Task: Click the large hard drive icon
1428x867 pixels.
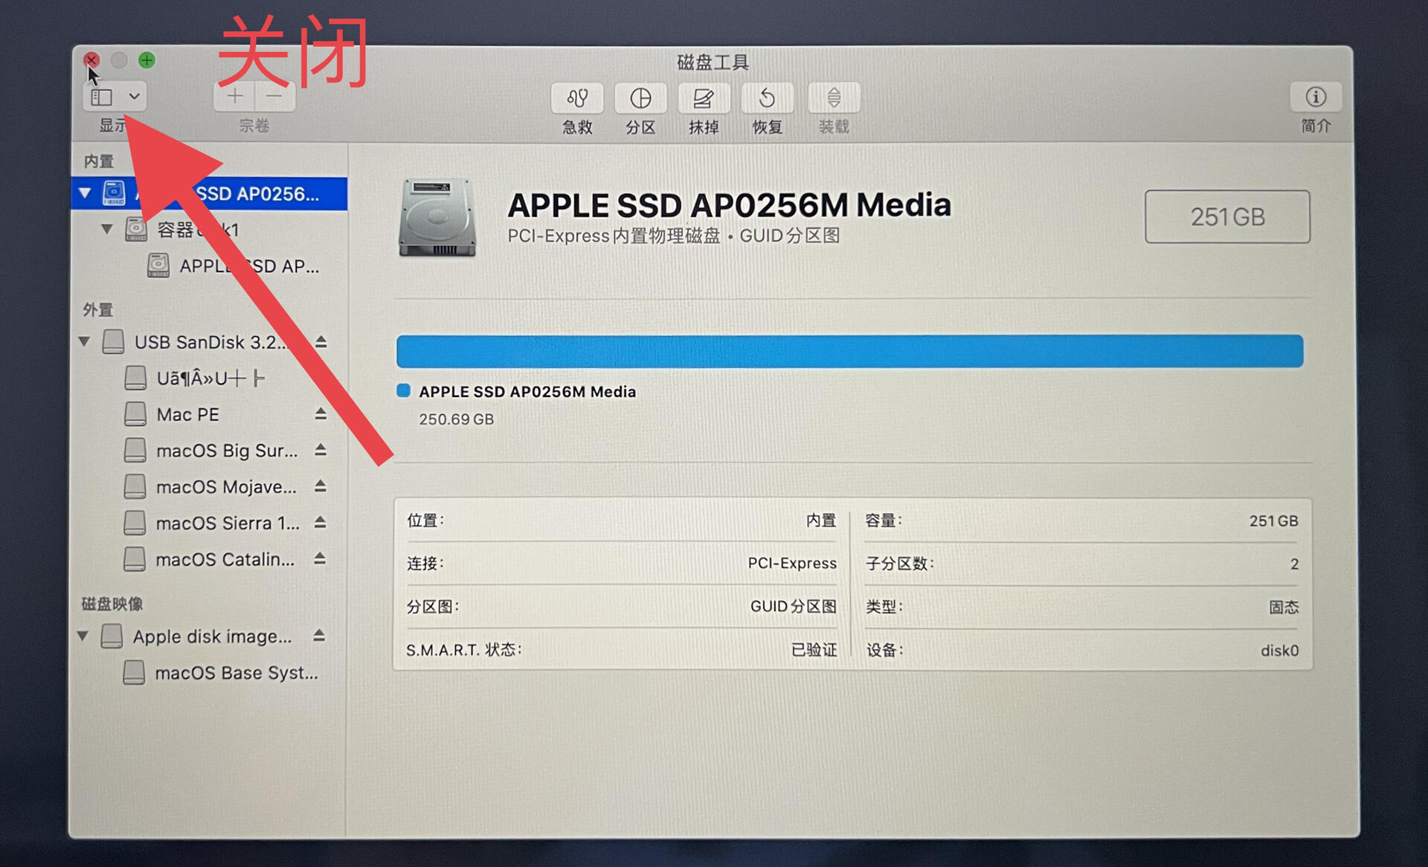Action: click(437, 217)
